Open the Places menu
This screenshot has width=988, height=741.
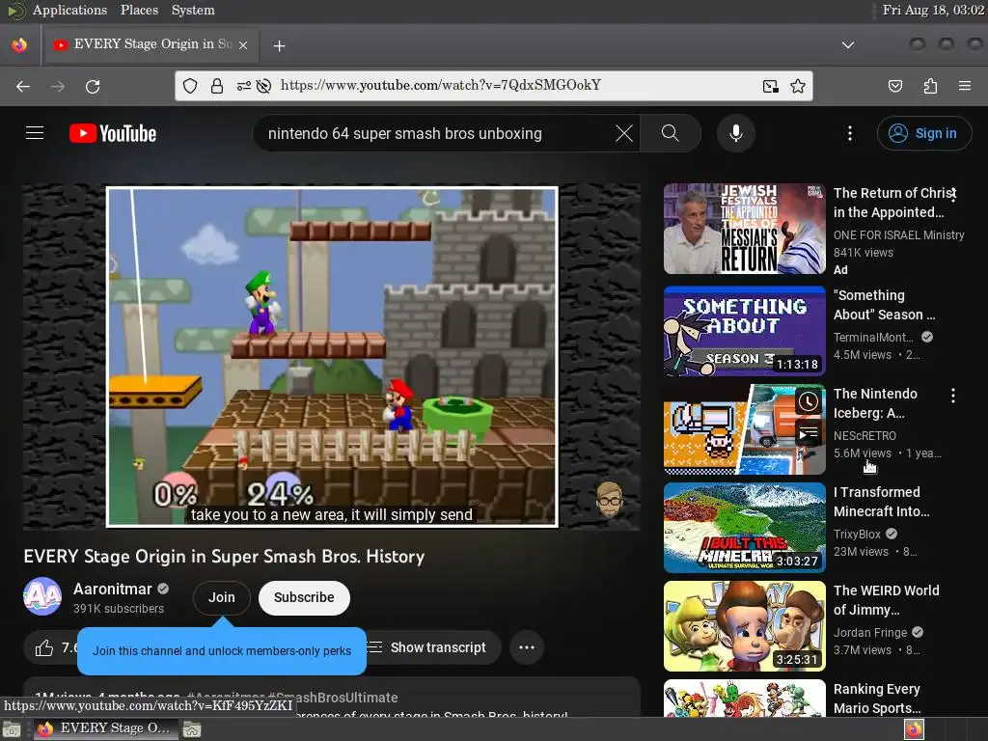point(139,10)
